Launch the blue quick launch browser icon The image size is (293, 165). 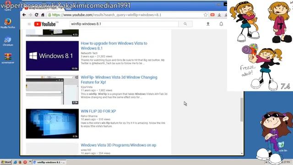click(15, 162)
